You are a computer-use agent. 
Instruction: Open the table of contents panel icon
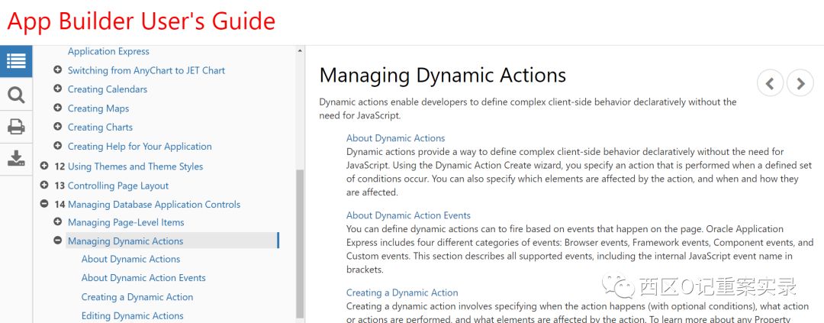tap(16, 61)
